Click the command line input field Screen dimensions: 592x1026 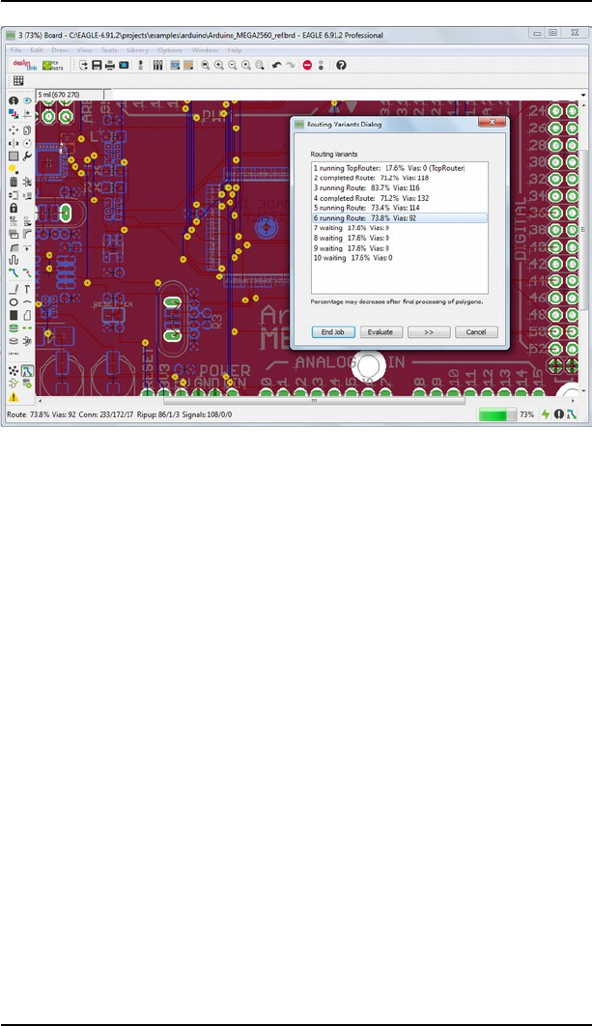pos(344,95)
